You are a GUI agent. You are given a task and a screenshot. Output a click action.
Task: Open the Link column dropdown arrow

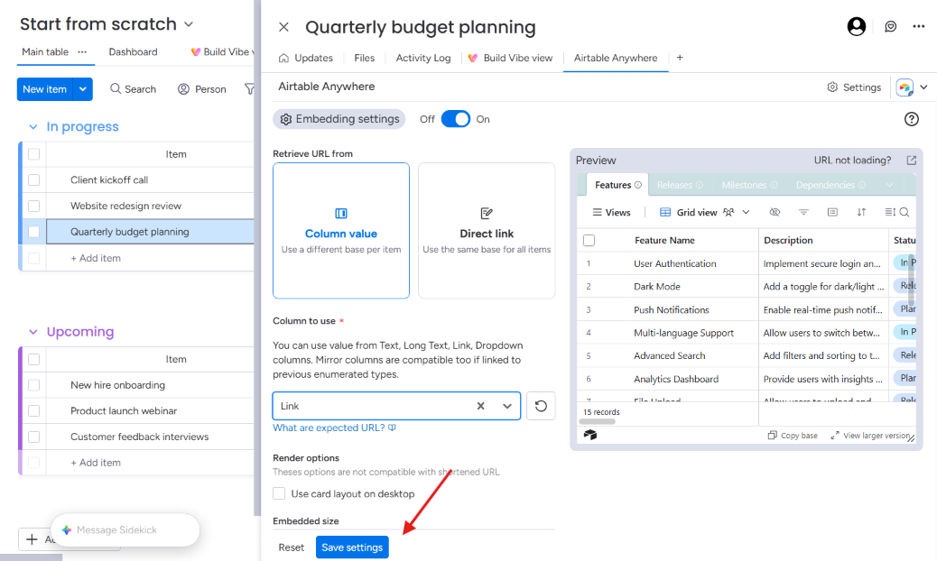pos(506,406)
